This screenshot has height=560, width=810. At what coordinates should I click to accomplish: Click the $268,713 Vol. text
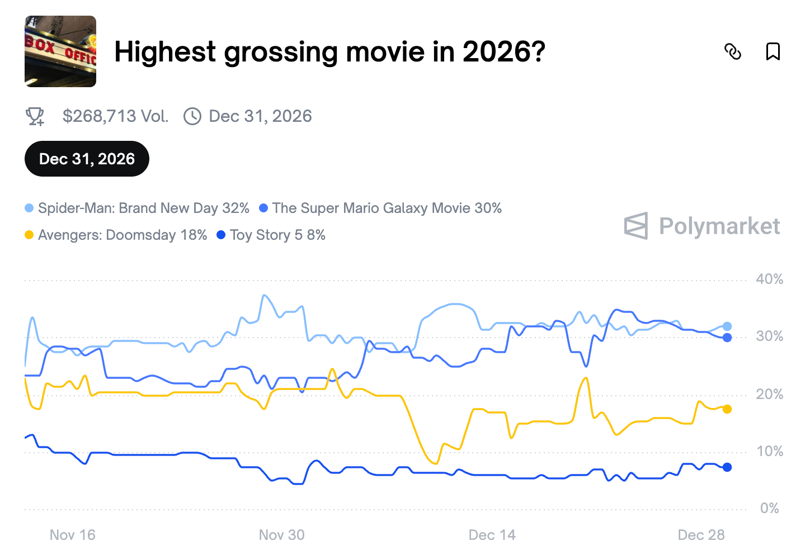[x=115, y=116]
